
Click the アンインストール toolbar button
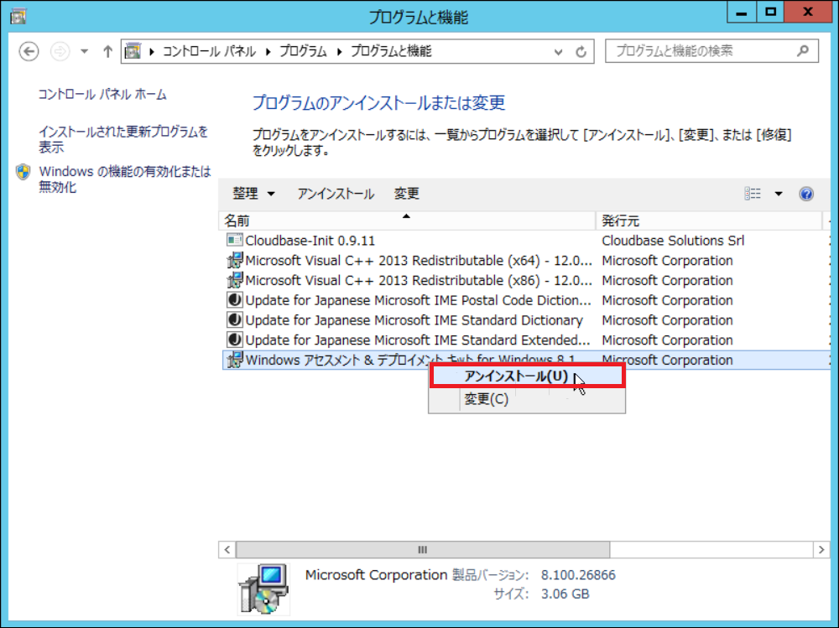click(x=336, y=194)
